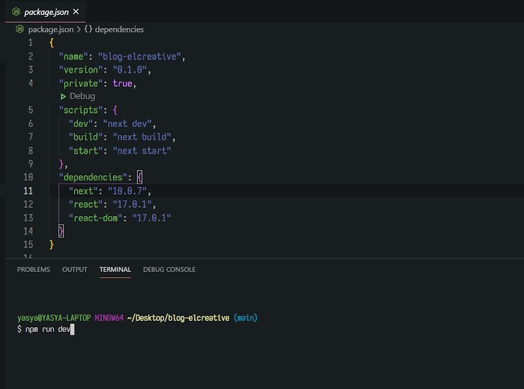Open the DEBUG CONSOLE panel tab
Image resolution: width=524 pixels, height=389 pixels.
[x=169, y=270]
